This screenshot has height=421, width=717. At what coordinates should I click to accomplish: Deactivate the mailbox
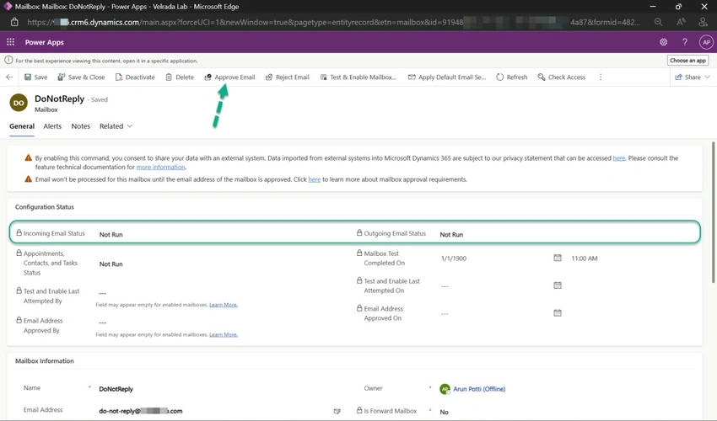tap(135, 77)
